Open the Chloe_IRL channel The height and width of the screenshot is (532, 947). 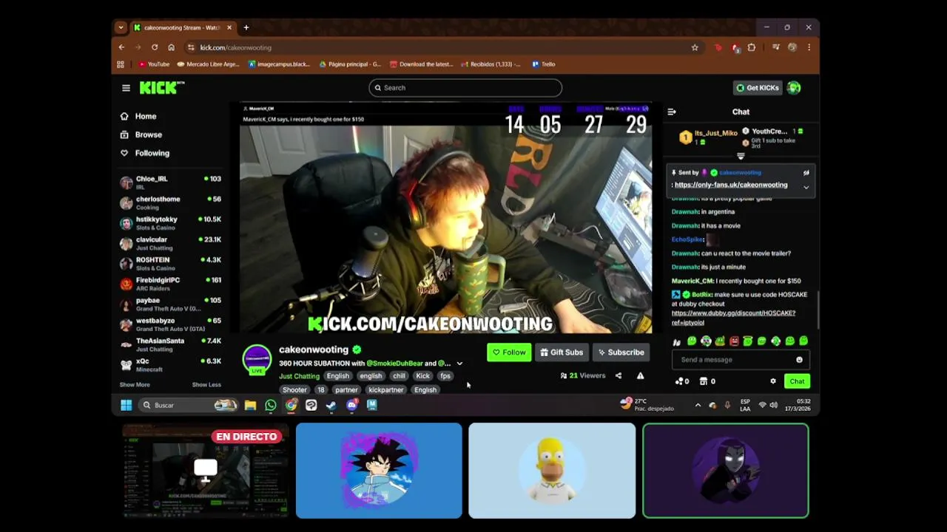click(170, 183)
